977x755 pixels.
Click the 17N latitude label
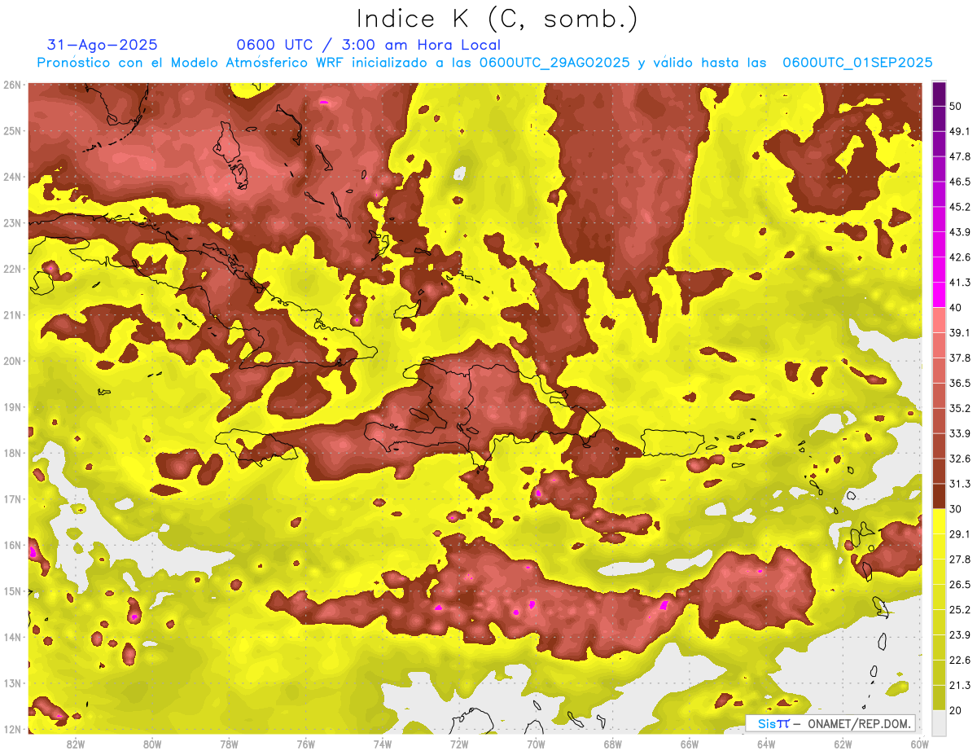[12, 498]
